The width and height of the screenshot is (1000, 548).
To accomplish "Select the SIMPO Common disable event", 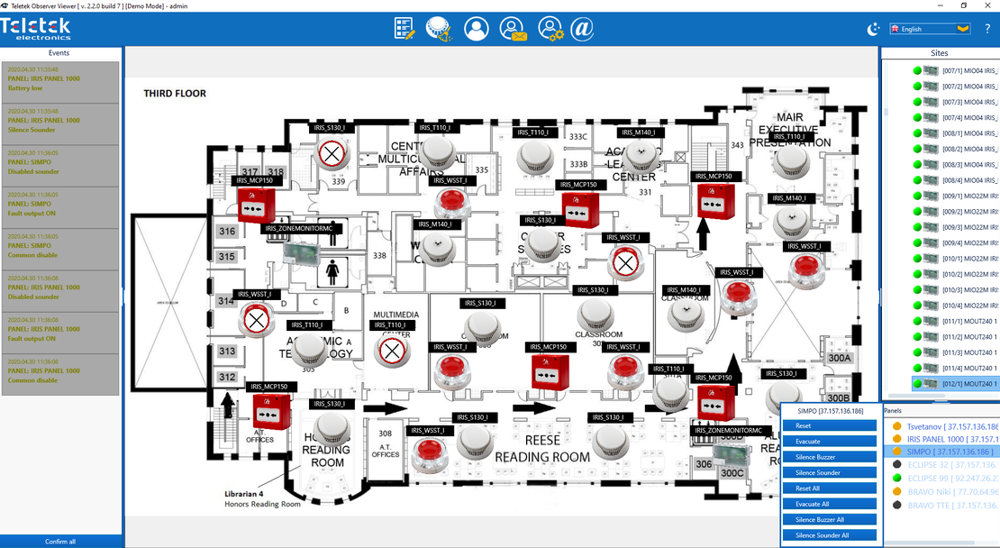I will [x=60, y=250].
